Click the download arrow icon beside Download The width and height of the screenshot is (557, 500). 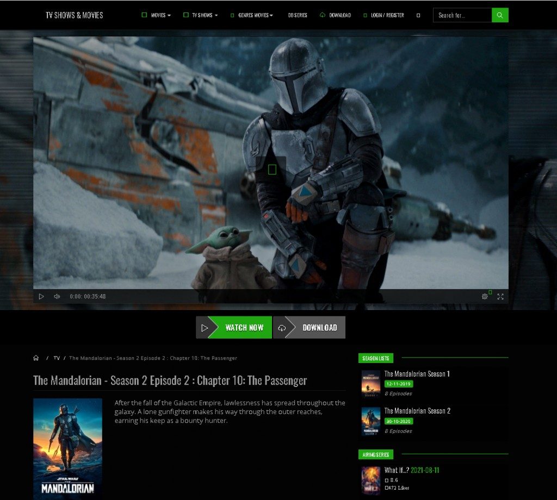[281, 327]
